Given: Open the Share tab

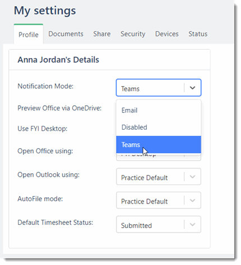Looking at the screenshot, I should click(x=102, y=34).
